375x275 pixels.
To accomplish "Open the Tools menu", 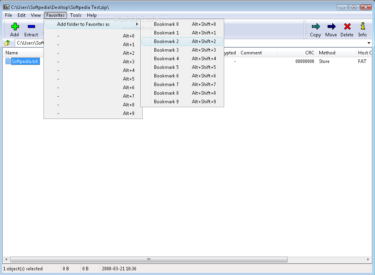I will (x=76, y=15).
